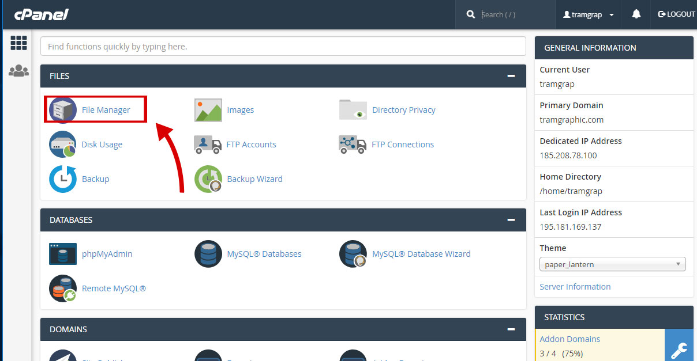Focus the 'Find functions quickly' search field
Screen dimensions: 697x361
pos(283,47)
